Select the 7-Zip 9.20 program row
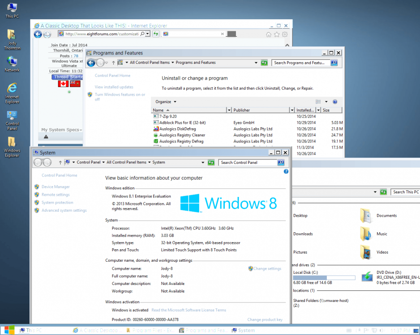Screen dimensions: 420x335 (x=248, y=117)
